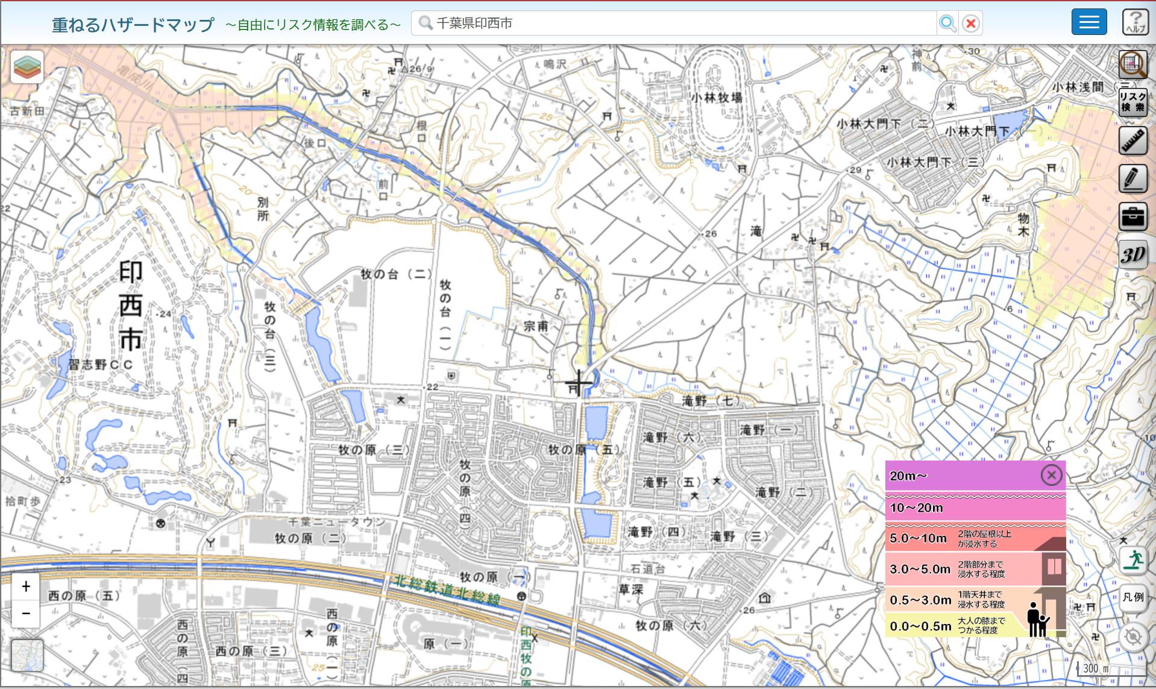Screen dimensions: 1156x689
Task: Open the blue hamburger navigation menu
Action: pos(1088,22)
